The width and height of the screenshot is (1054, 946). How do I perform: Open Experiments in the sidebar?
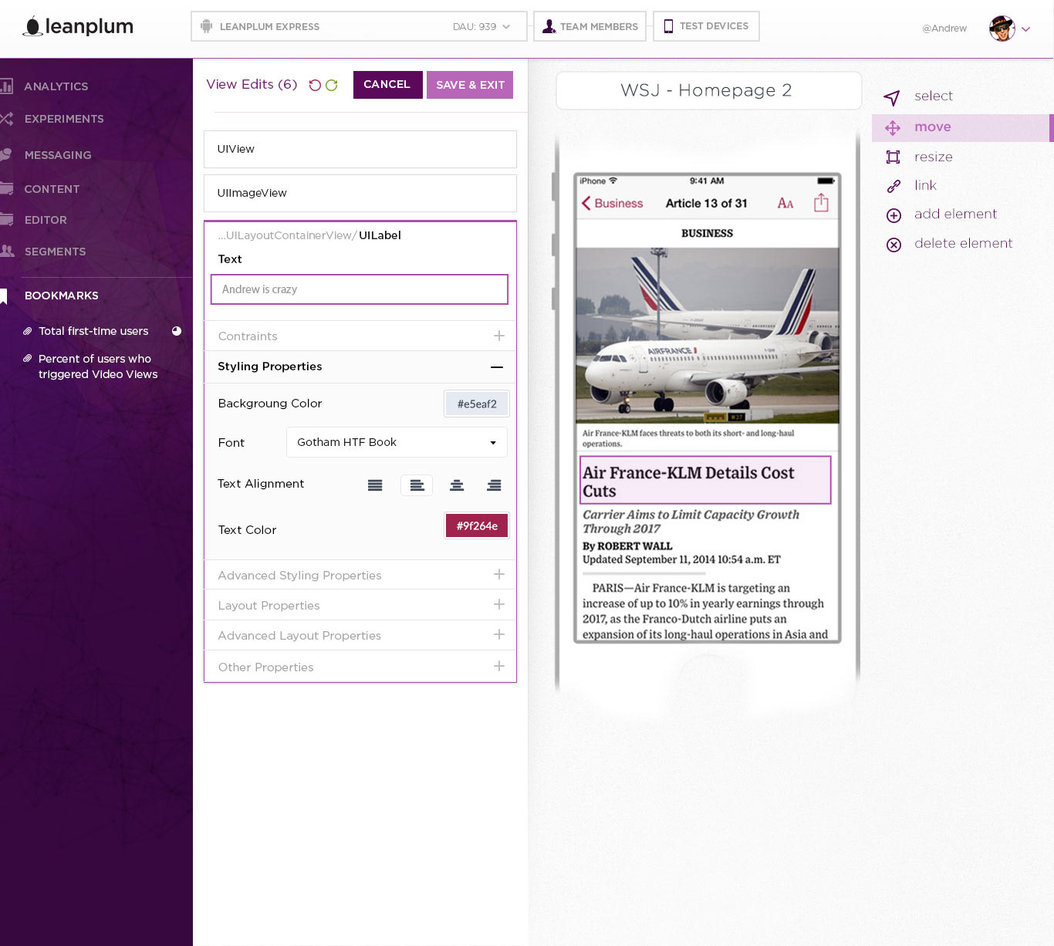(x=64, y=119)
